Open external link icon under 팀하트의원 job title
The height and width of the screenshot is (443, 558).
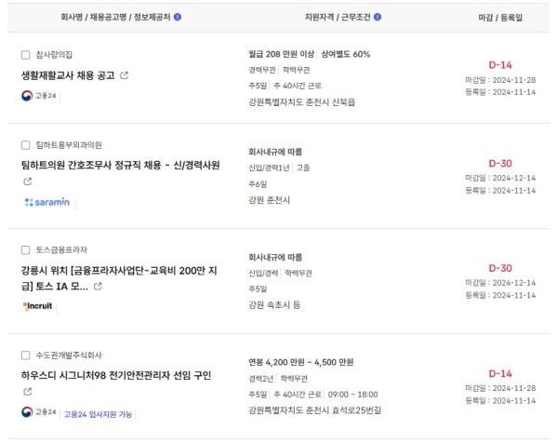[x=28, y=181]
